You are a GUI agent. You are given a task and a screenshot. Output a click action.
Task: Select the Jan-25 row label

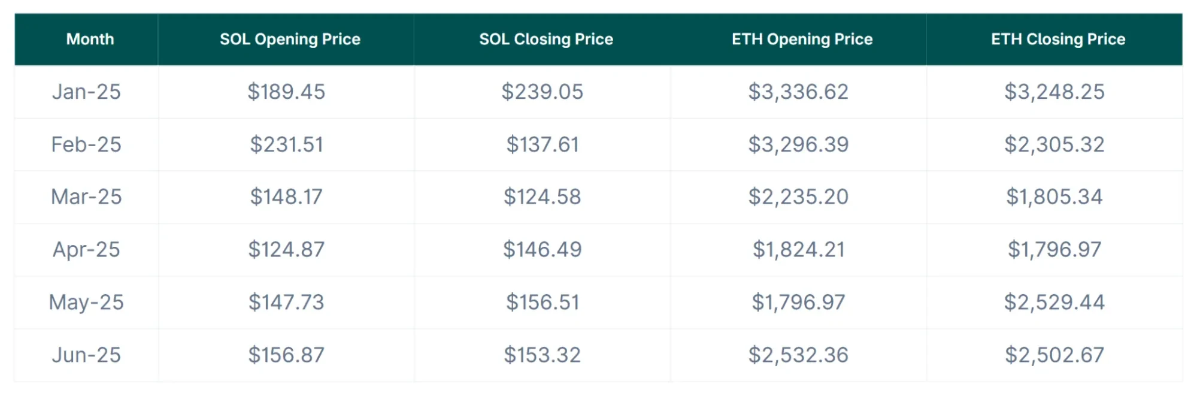pos(86,92)
